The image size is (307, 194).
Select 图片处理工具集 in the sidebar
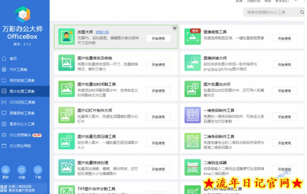pos(25,91)
